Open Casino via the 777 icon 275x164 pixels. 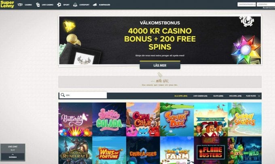click(x=20, y=5)
